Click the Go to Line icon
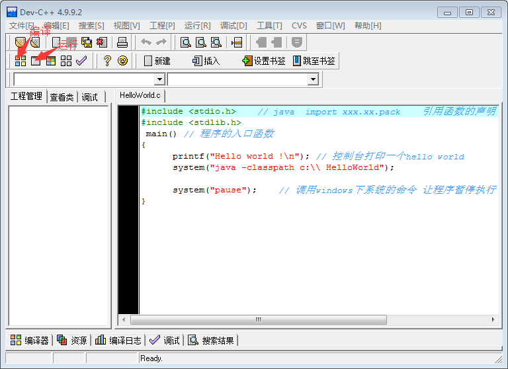Viewport: 508px width, 369px height. pos(237,42)
